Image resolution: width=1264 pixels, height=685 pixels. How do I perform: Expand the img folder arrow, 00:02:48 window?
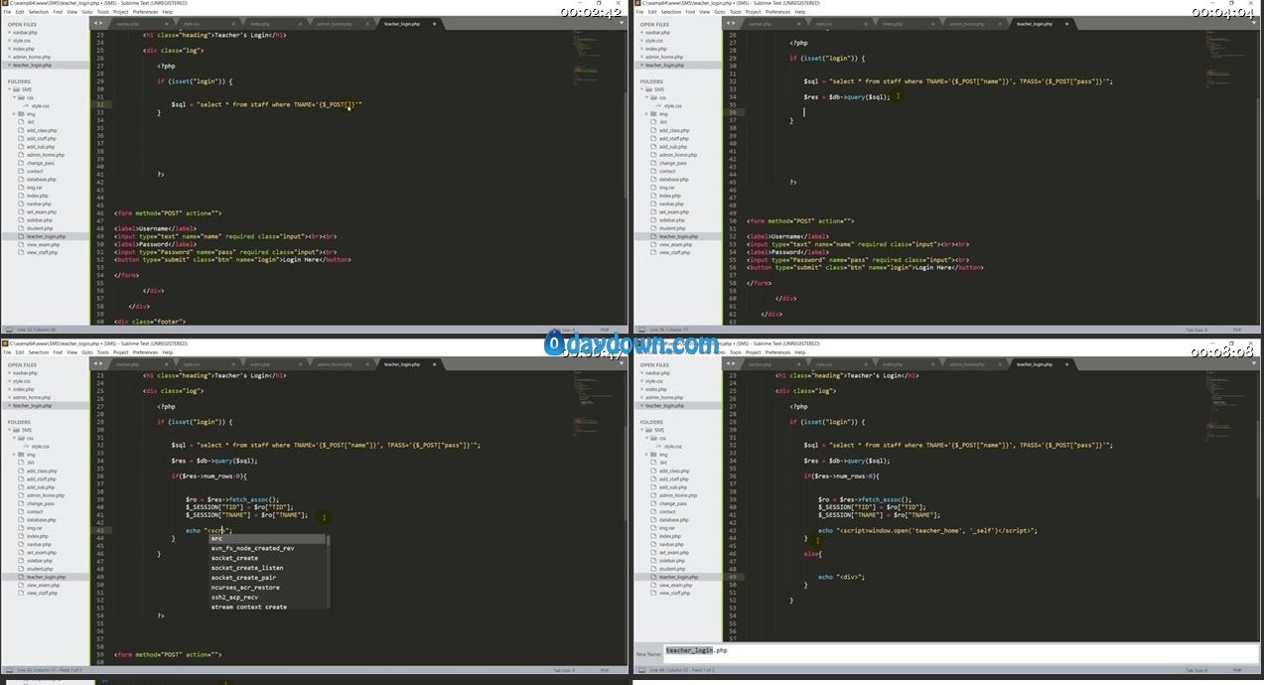pos(14,114)
